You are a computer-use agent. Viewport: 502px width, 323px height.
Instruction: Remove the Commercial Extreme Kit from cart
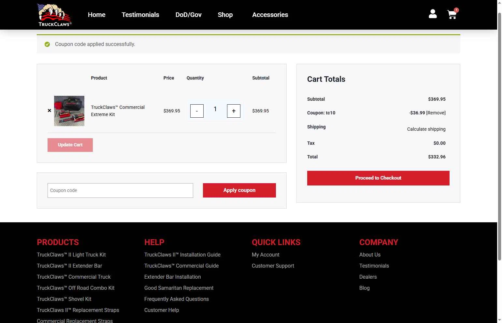[50, 111]
